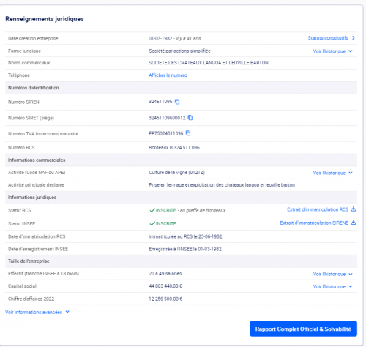
Task: Open Extrait d'immatriculation RCS link
Action: point(318,209)
